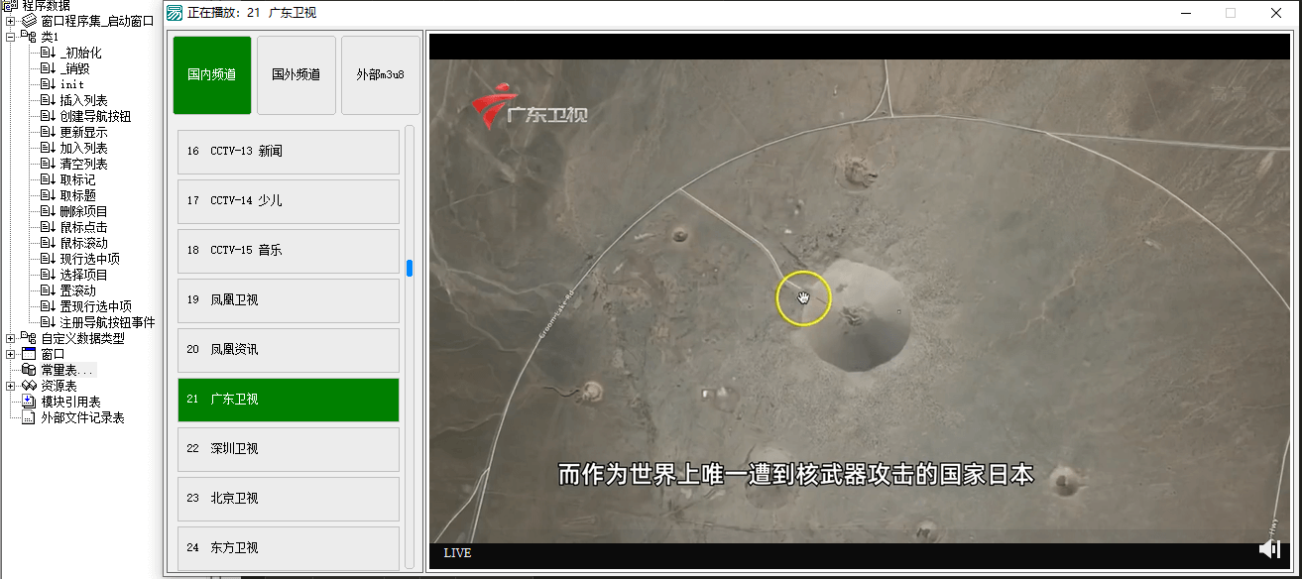Screen dimensions: 1302x579
Task: Select the 插入列表 label in tree
Action: coord(83,100)
